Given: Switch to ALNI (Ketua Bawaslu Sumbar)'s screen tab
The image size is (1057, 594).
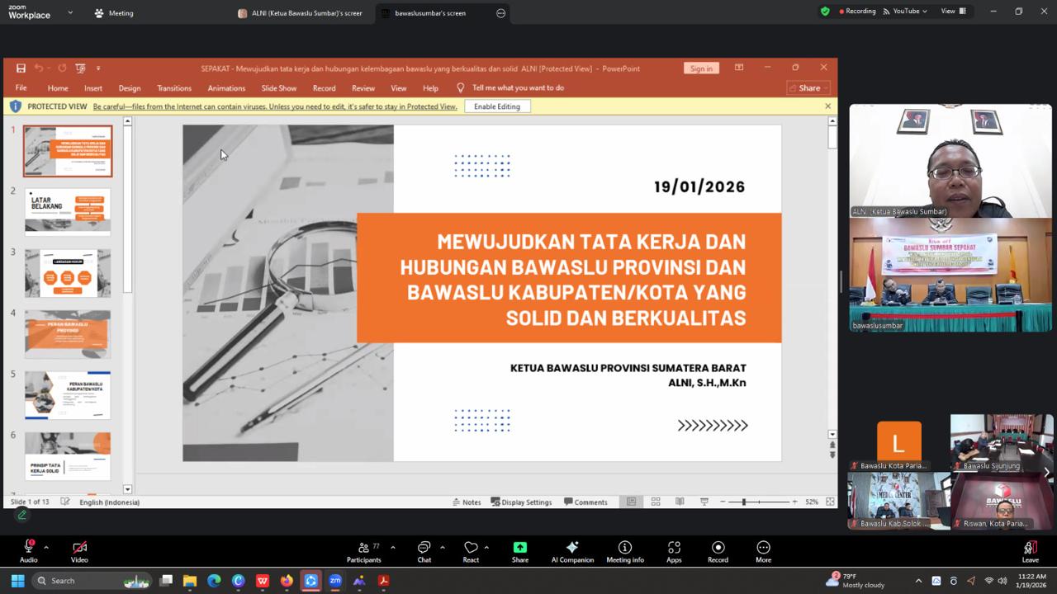Looking at the screenshot, I should click(301, 13).
